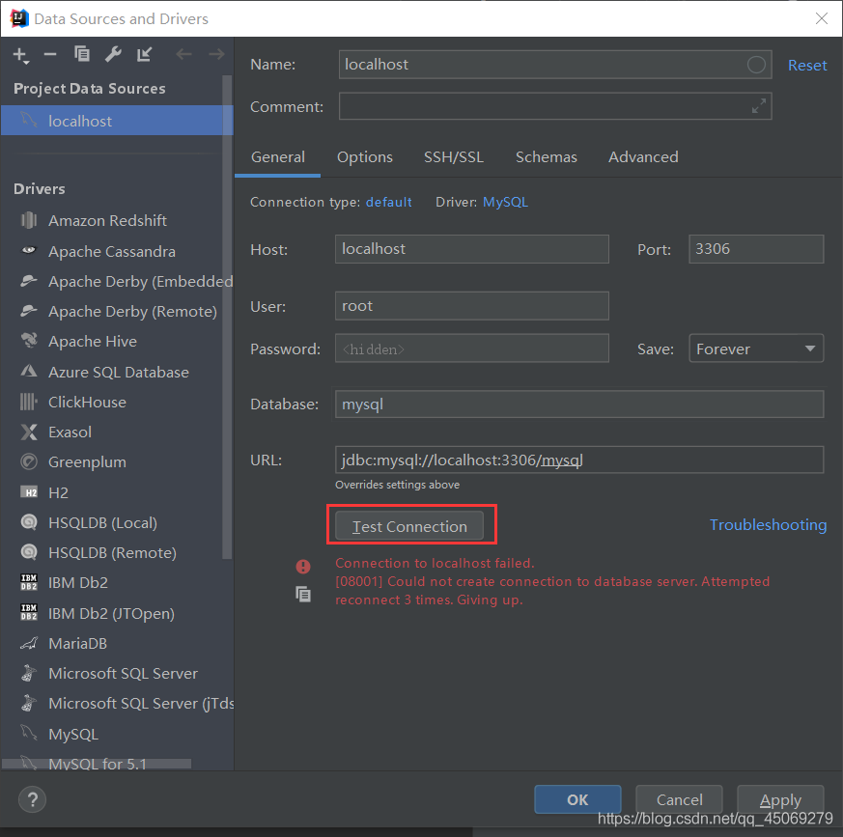Click the expand Comment field icon
This screenshot has width=843, height=837.
tap(759, 106)
